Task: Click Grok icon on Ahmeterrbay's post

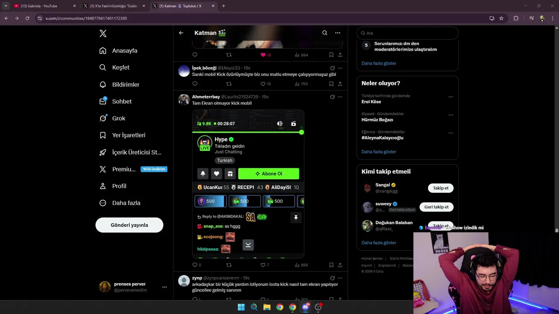Action: point(332,97)
